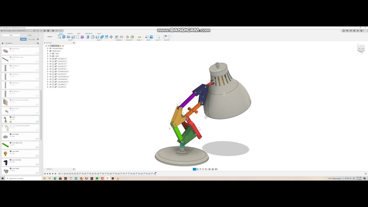Expand Document Settings node

click(x=48, y=48)
